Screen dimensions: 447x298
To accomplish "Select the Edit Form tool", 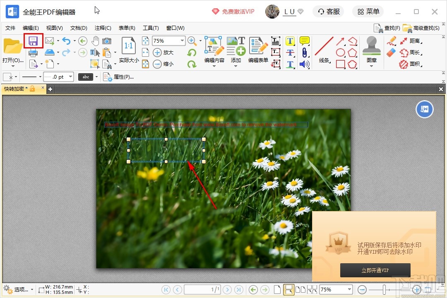I will click(x=258, y=50).
